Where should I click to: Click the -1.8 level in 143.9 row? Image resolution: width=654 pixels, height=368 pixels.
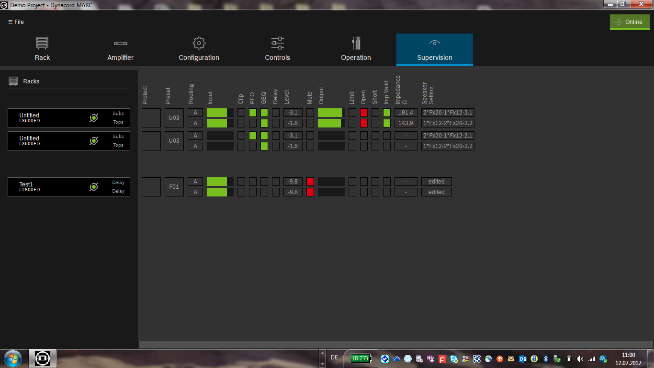[293, 123]
